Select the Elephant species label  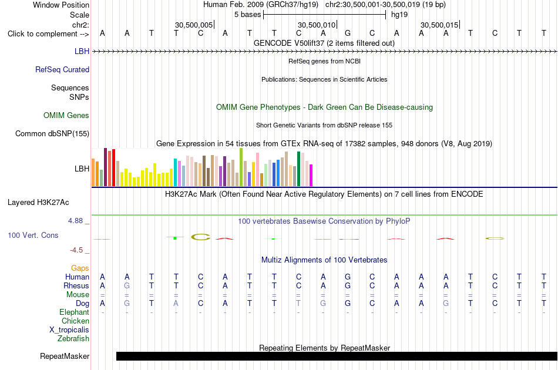coord(75,312)
